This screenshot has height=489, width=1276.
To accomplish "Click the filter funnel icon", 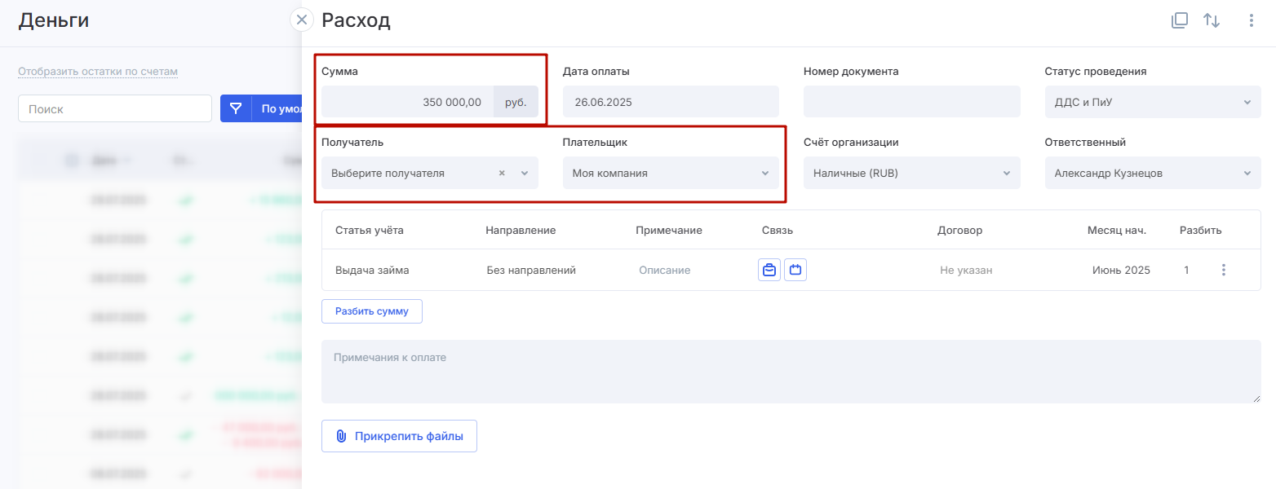I will pos(236,108).
